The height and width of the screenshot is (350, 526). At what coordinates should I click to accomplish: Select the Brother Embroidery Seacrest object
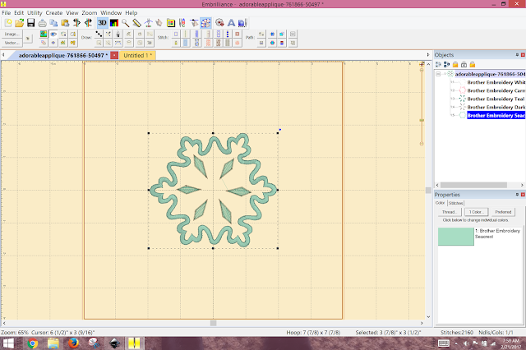coord(496,115)
